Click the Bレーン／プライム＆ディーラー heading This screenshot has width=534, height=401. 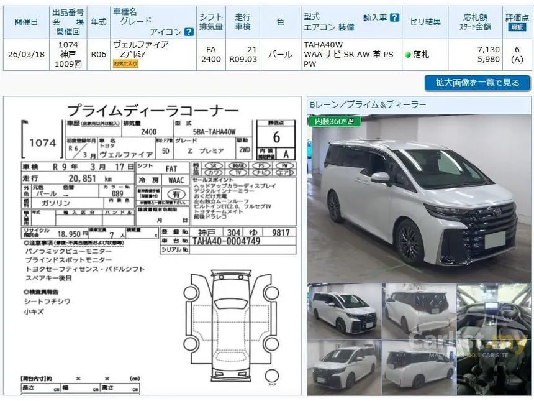click(x=368, y=104)
